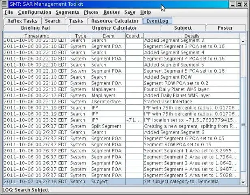Select row 'Segment Segment 3 POA set to 0.16'
This screenshot has width=250, height=195.
(x=121, y=46)
